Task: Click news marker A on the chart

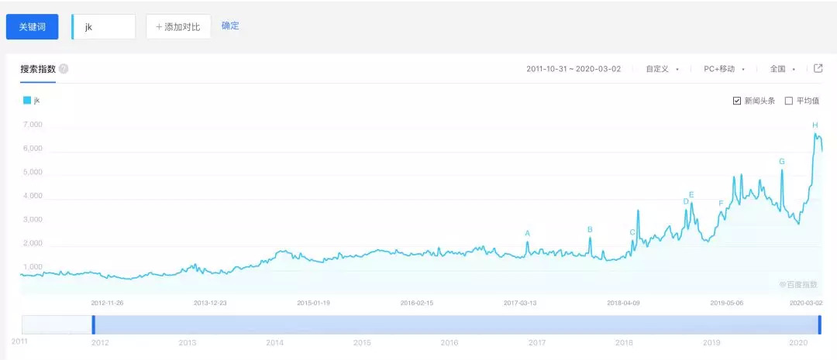Action: coord(528,233)
